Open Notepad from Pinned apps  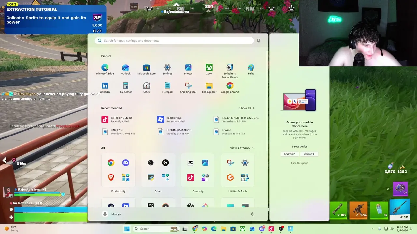pos(167,88)
